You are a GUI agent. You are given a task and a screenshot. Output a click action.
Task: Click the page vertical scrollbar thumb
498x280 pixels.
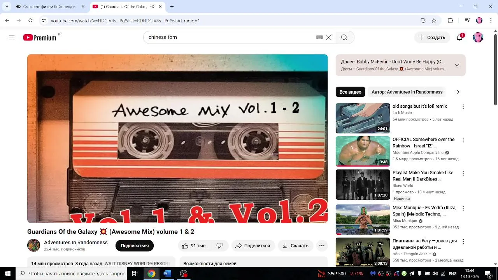495,70
